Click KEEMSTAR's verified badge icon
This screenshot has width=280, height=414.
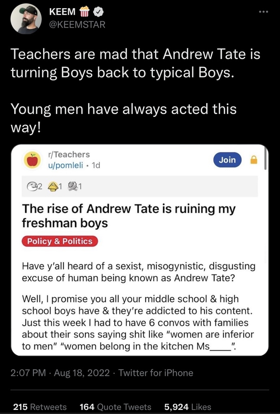99,11
